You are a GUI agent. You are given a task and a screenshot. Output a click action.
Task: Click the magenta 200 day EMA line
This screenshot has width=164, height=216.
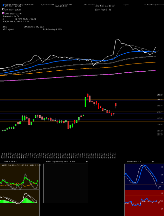[77, 76]
